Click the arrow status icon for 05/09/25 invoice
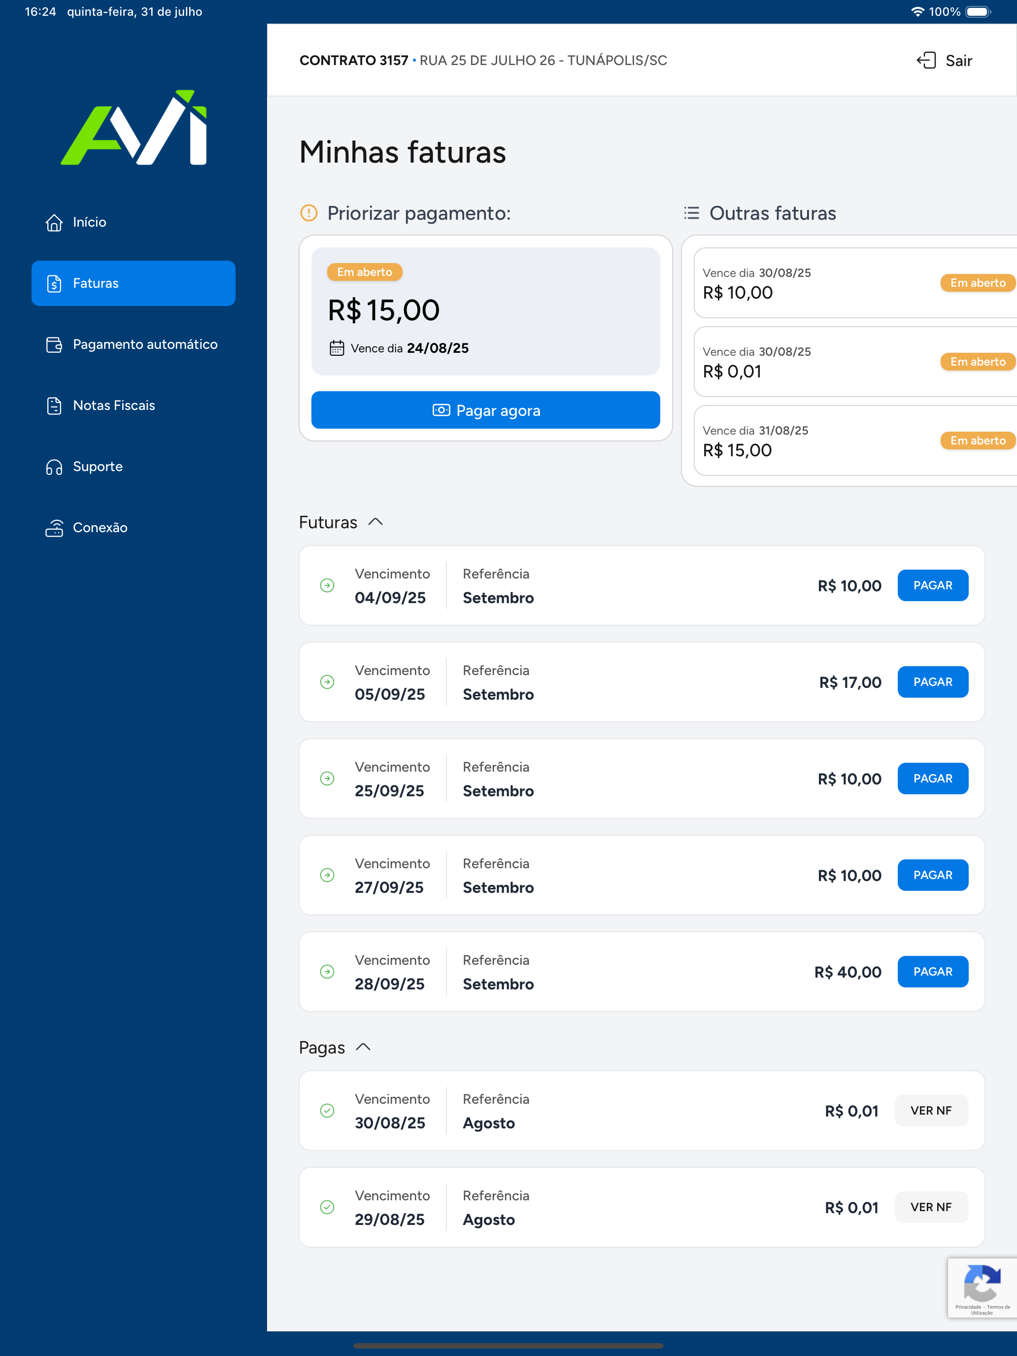 pyautogui.click(x=327, y=681)
